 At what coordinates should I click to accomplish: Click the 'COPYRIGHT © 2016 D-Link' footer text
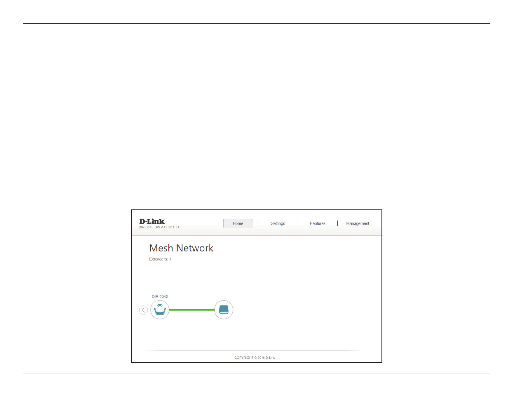point(255,358)
